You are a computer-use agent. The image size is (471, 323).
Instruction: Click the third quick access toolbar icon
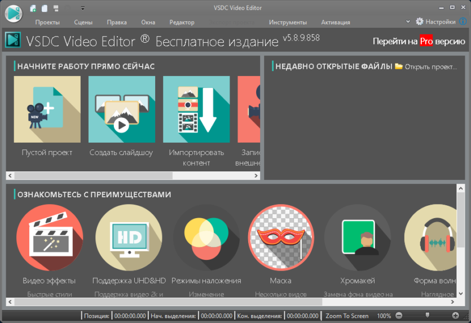[x=56, y=8]
